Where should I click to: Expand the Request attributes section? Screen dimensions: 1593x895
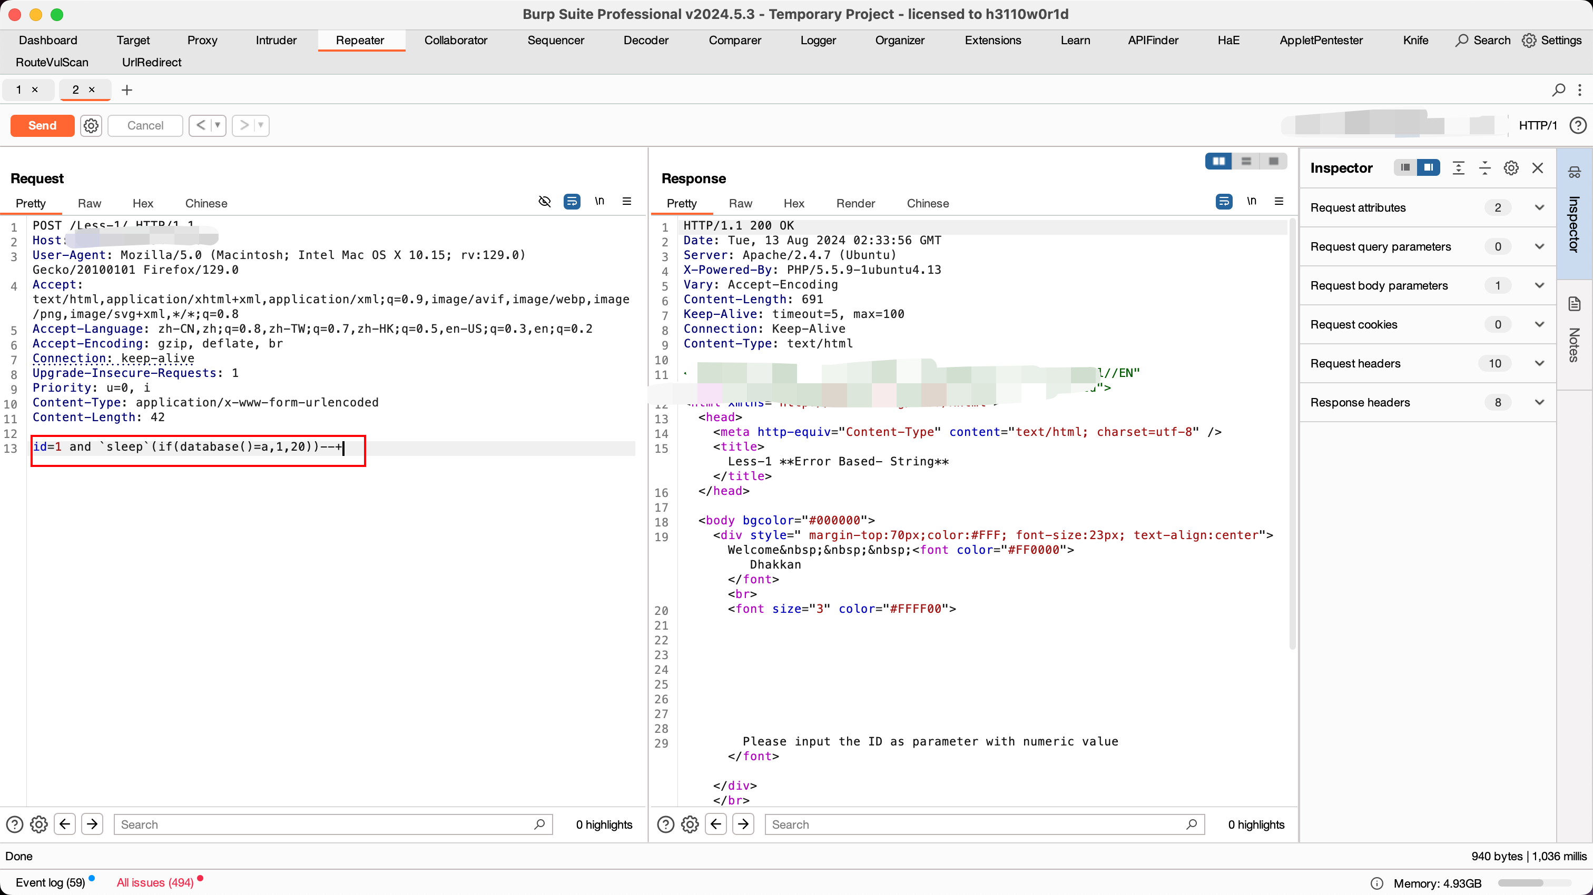[x=1539, y=207]
